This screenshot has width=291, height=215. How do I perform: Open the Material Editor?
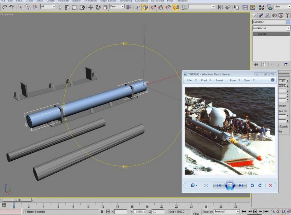coord(261,7)
